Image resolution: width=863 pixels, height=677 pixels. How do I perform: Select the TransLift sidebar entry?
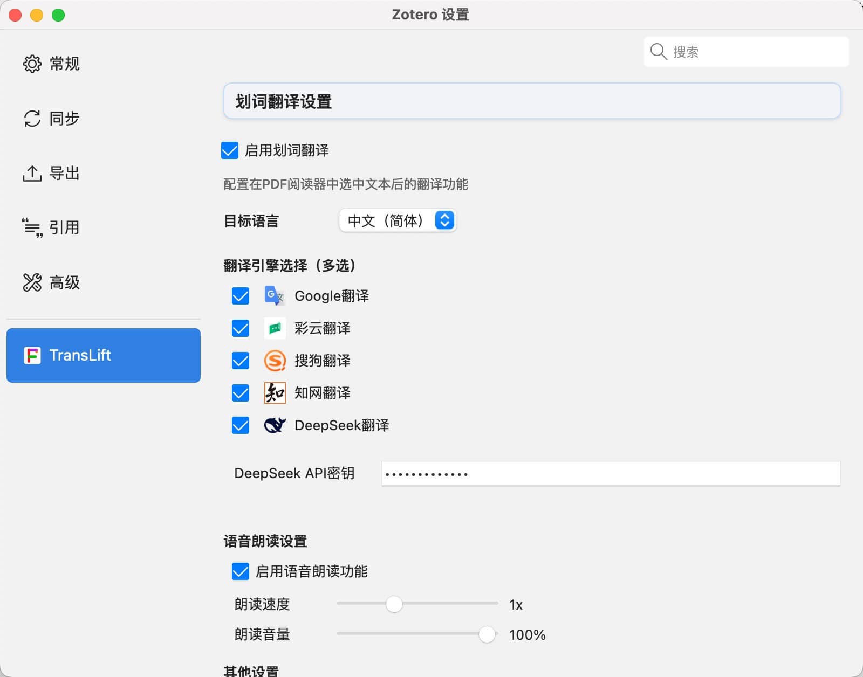click(x=103, y=355)
